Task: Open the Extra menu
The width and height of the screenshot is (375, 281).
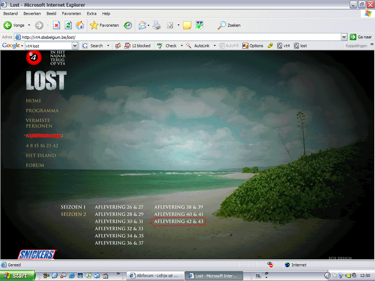Action: pyautogui.click(x=91, y=13)
